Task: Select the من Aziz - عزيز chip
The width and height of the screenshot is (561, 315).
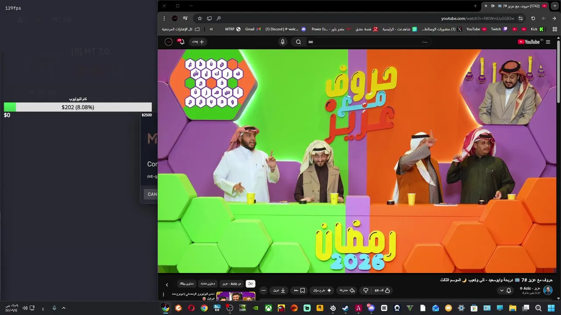Action: 231,283
